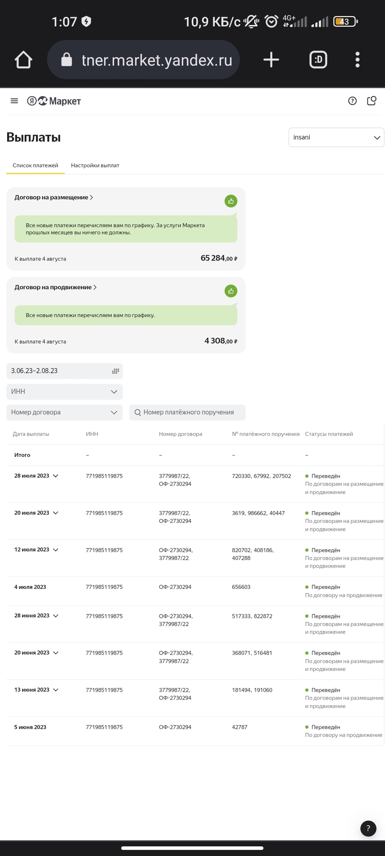Open notifications icon in Market header
Screen dimensions: 385x856
click(372, 101)
